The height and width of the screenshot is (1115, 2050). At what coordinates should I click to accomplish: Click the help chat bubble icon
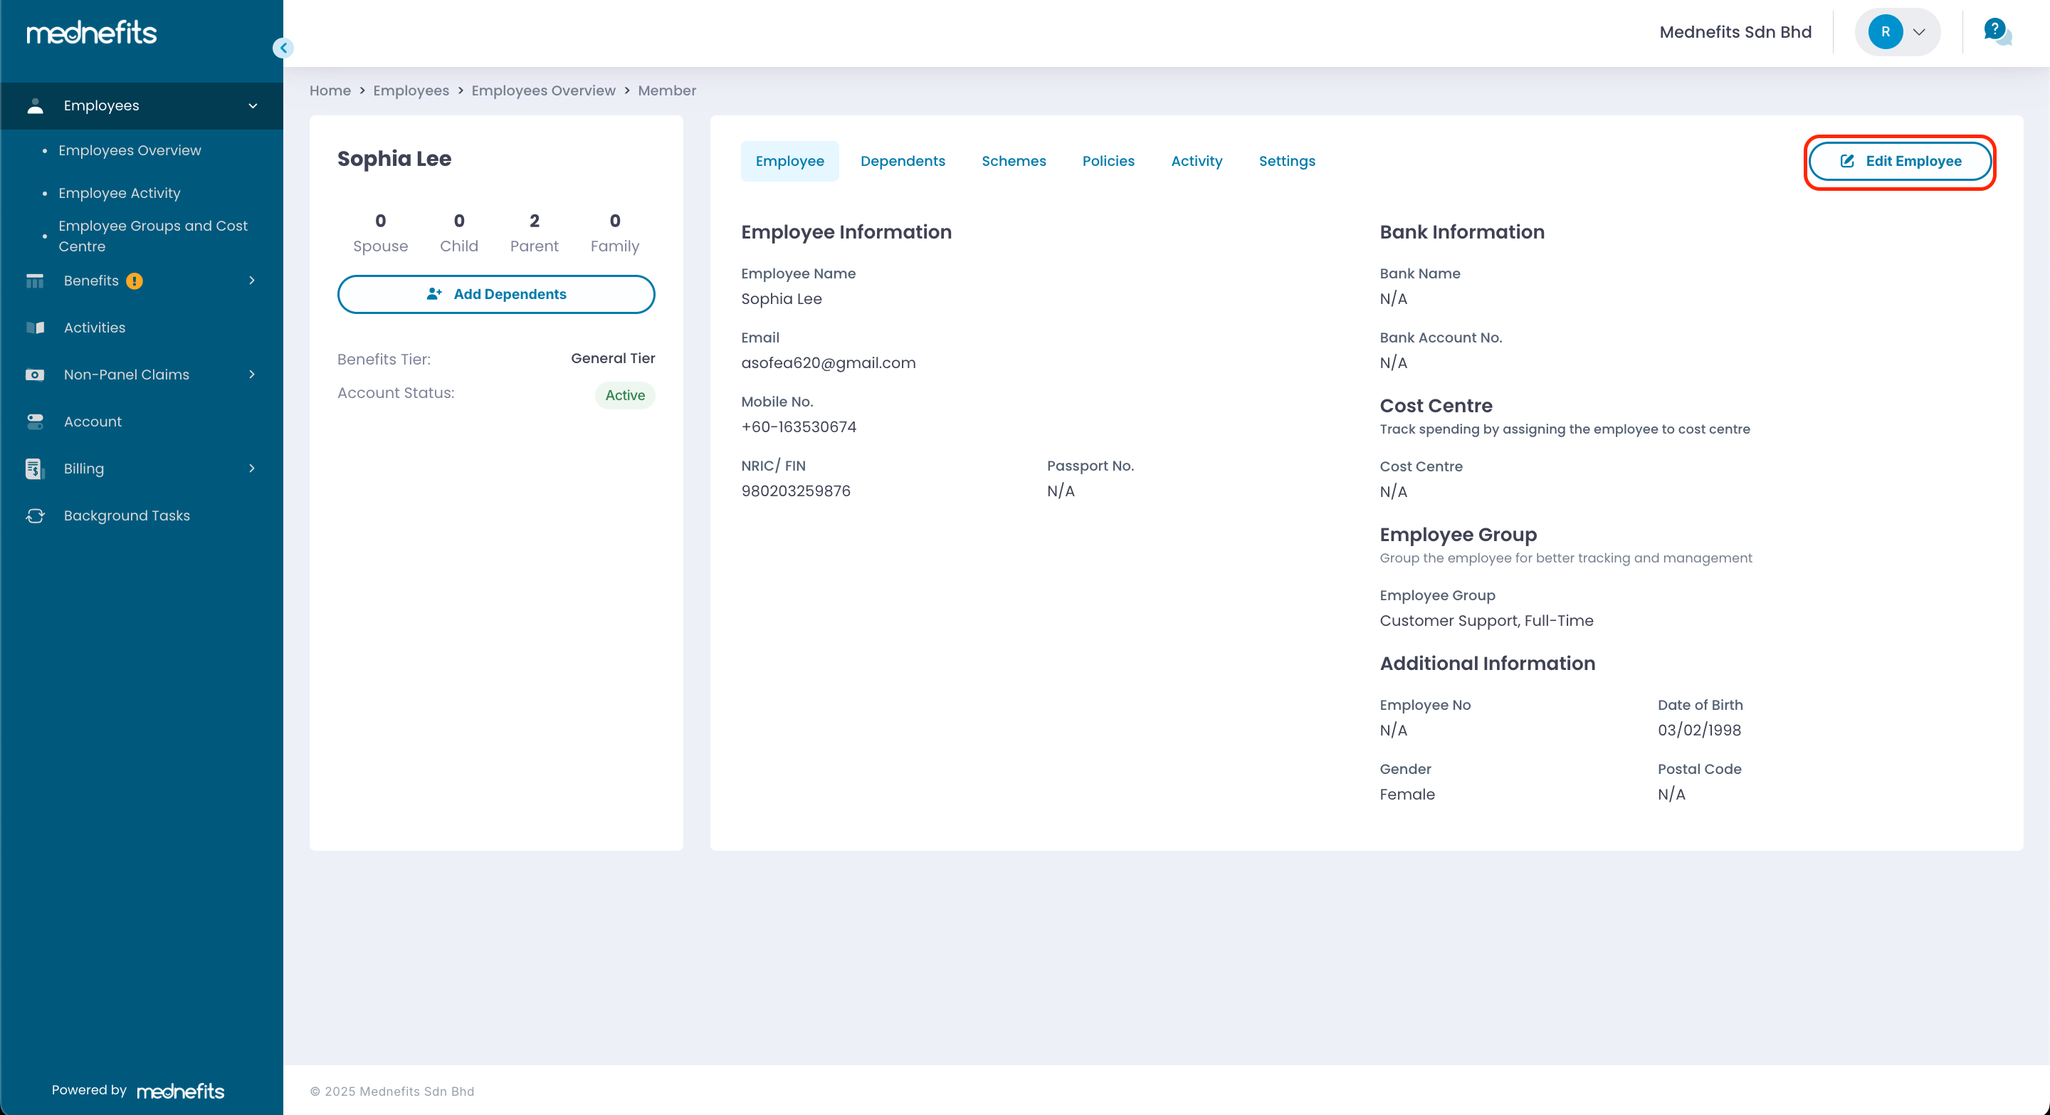1996,32
